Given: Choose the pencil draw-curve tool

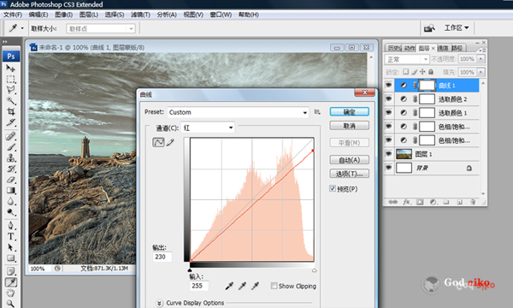Looking at the screenshot, I should coord(170,142).
